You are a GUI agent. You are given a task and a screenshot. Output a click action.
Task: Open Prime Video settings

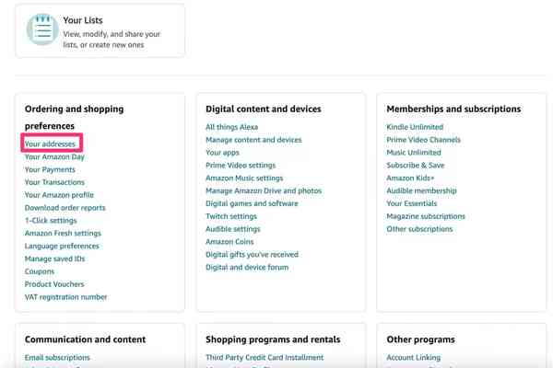tap(241, 166)
